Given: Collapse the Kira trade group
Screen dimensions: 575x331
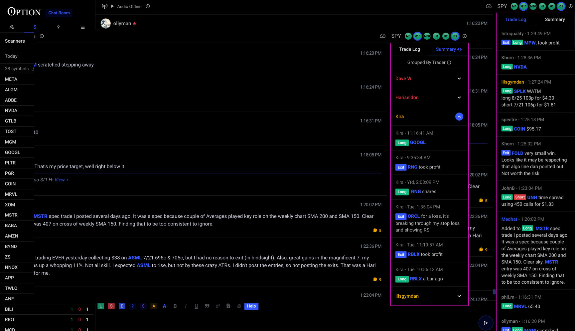Looking at the screenshot, I should pos(459,117).
